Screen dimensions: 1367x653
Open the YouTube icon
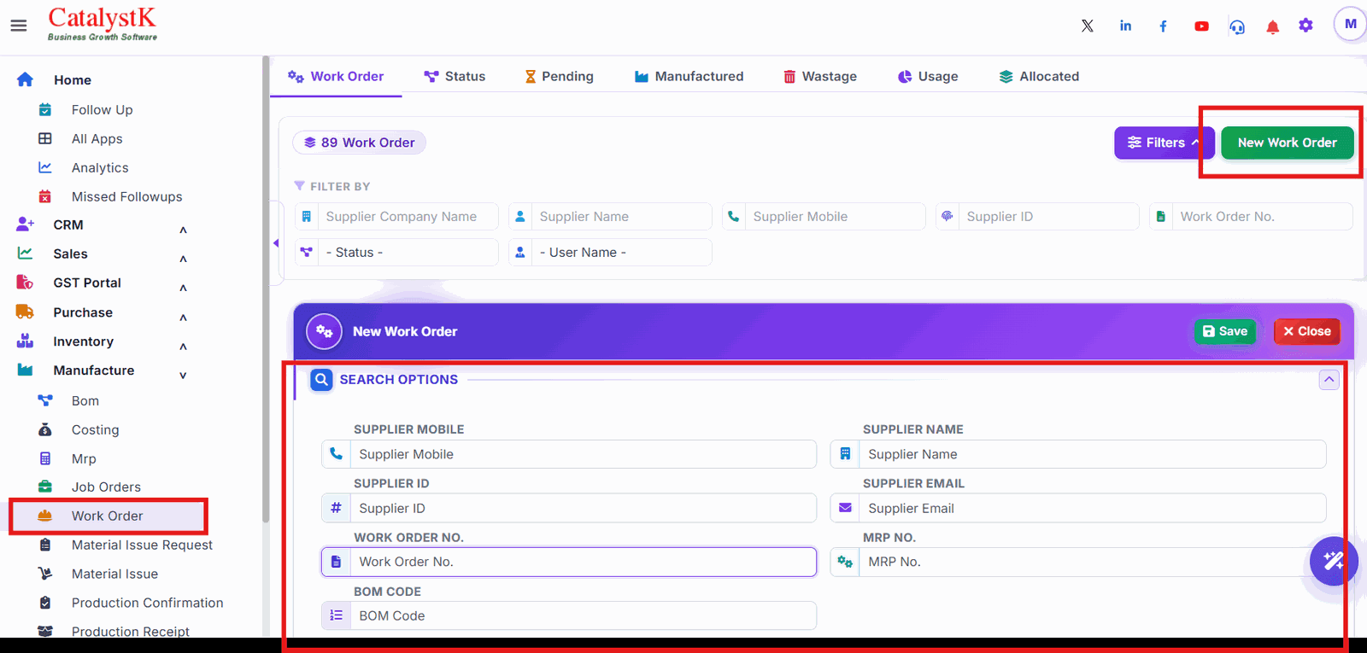tap(1201, 26)
